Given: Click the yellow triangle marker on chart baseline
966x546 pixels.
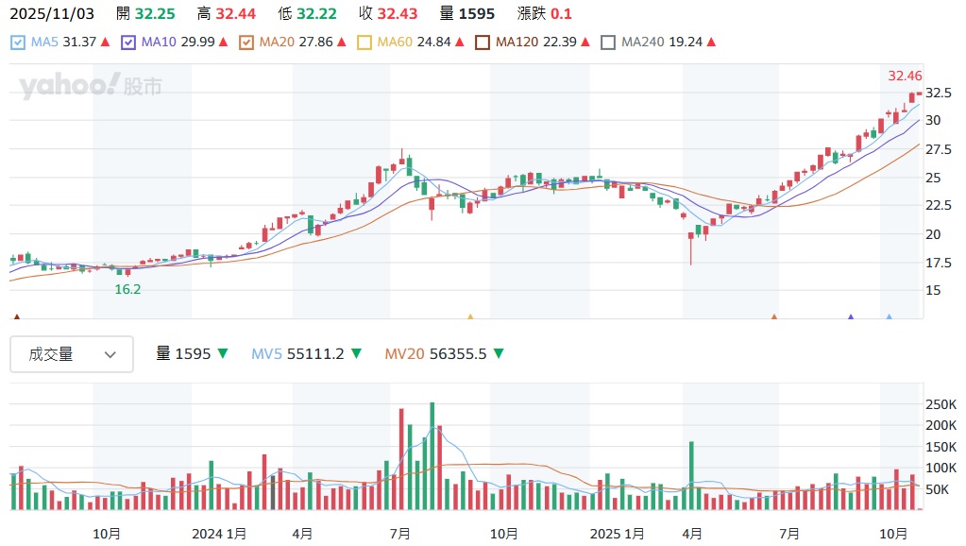Looking at the screenshot, I should coord(470,317).
